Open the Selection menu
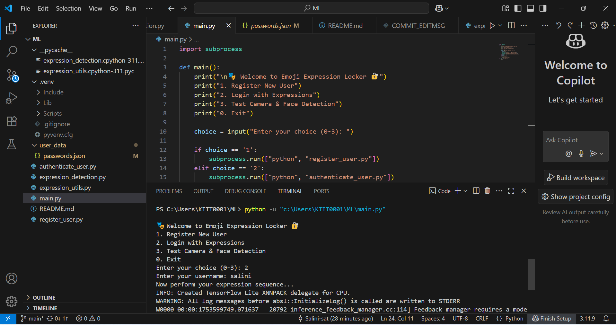 68,8
